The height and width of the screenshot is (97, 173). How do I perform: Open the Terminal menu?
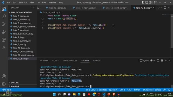coord(52,2)
